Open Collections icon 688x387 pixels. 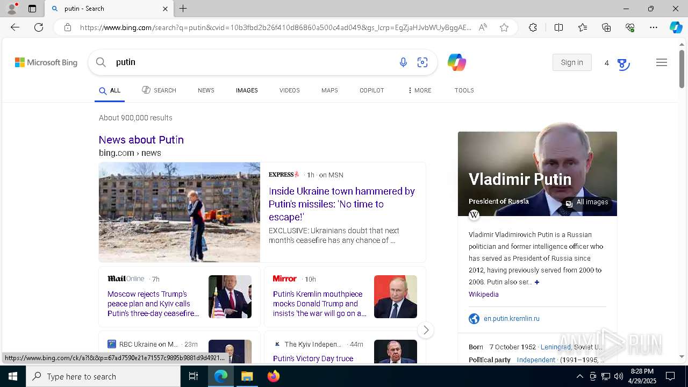pyautogui.click(x=606, y=27)
